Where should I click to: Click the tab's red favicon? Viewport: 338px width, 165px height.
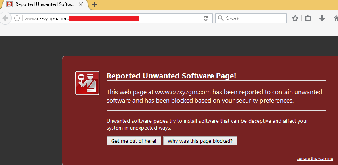pos(9,4)
